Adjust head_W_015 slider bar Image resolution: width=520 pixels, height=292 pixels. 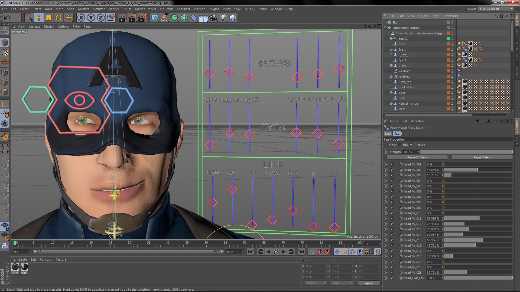pos(478,240)
